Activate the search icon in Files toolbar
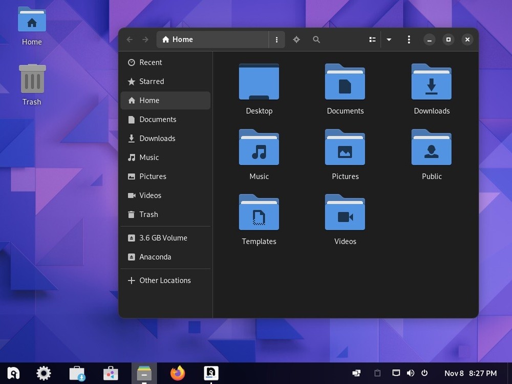 [x=316, y=39]
